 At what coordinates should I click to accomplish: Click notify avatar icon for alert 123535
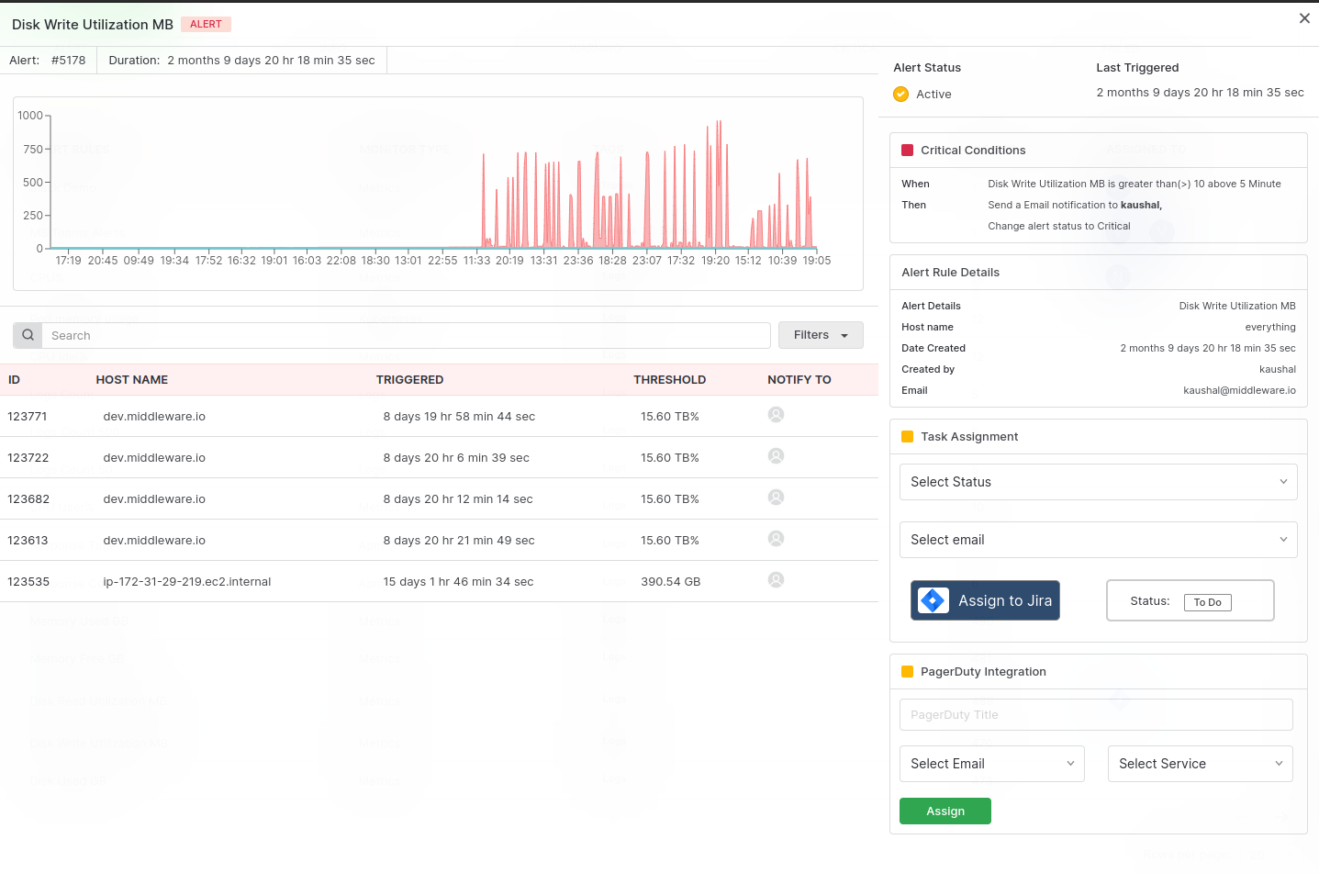coord(776,580)
